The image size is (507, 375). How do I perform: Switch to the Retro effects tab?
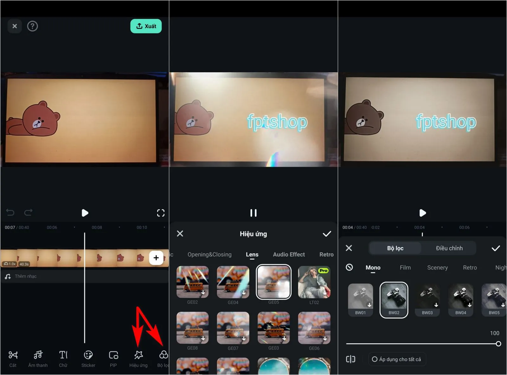[326, 255]
